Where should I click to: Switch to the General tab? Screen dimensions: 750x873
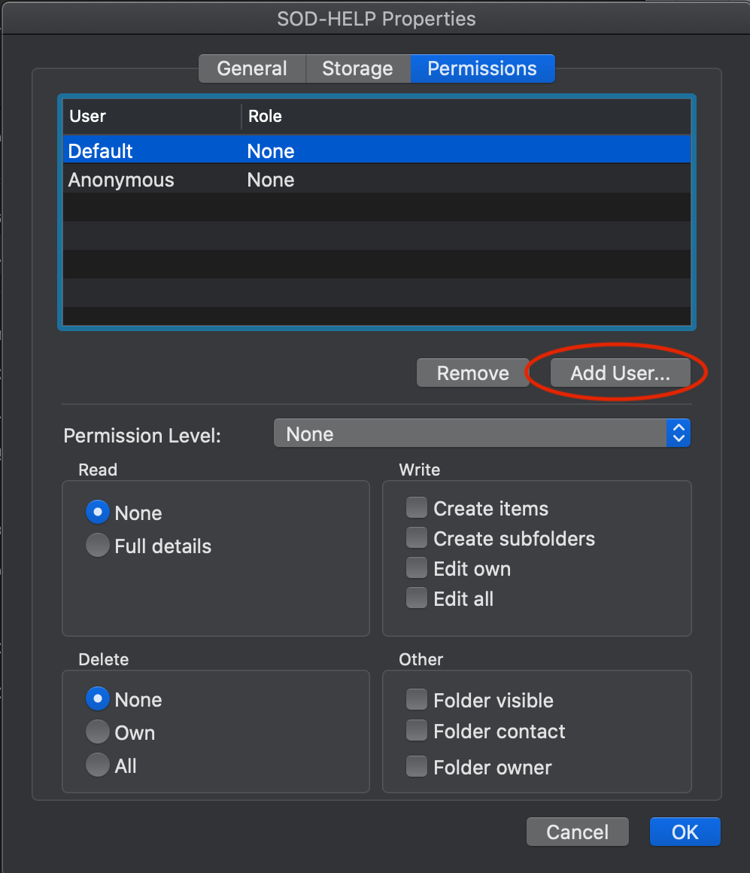click(252, 68)
